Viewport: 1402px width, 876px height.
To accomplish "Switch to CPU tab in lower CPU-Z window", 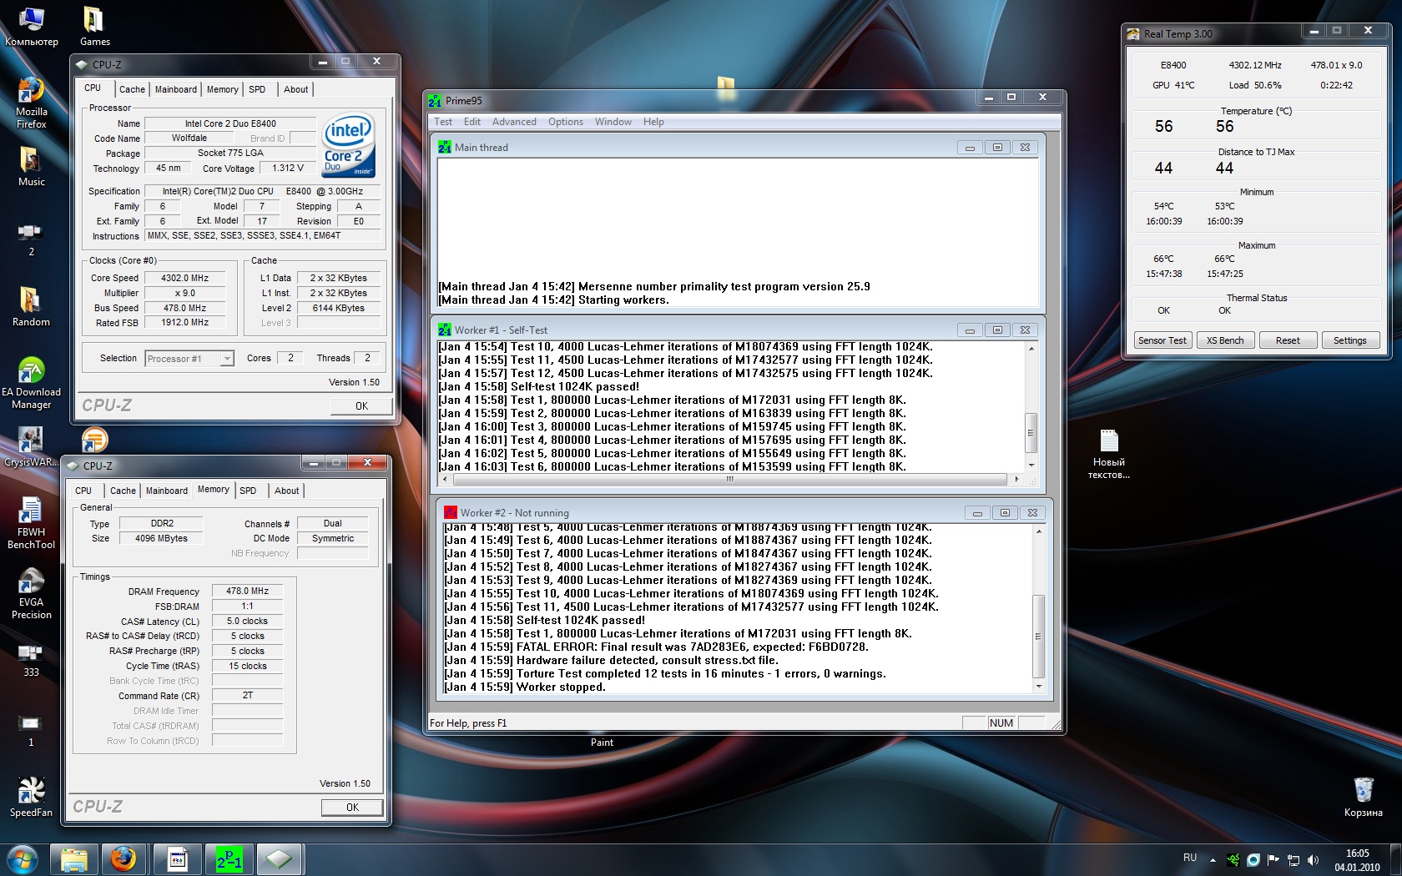I will click(83, 491).
